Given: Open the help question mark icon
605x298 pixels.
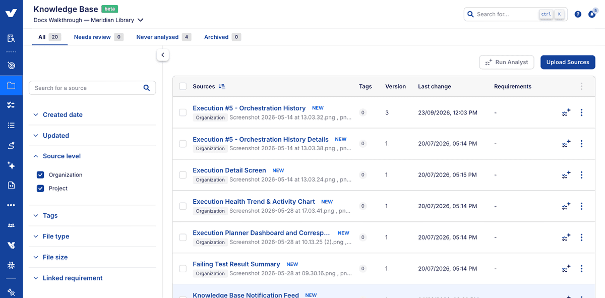Looking at the screenshot, I should pyautogui.click(x=578, y=14).
